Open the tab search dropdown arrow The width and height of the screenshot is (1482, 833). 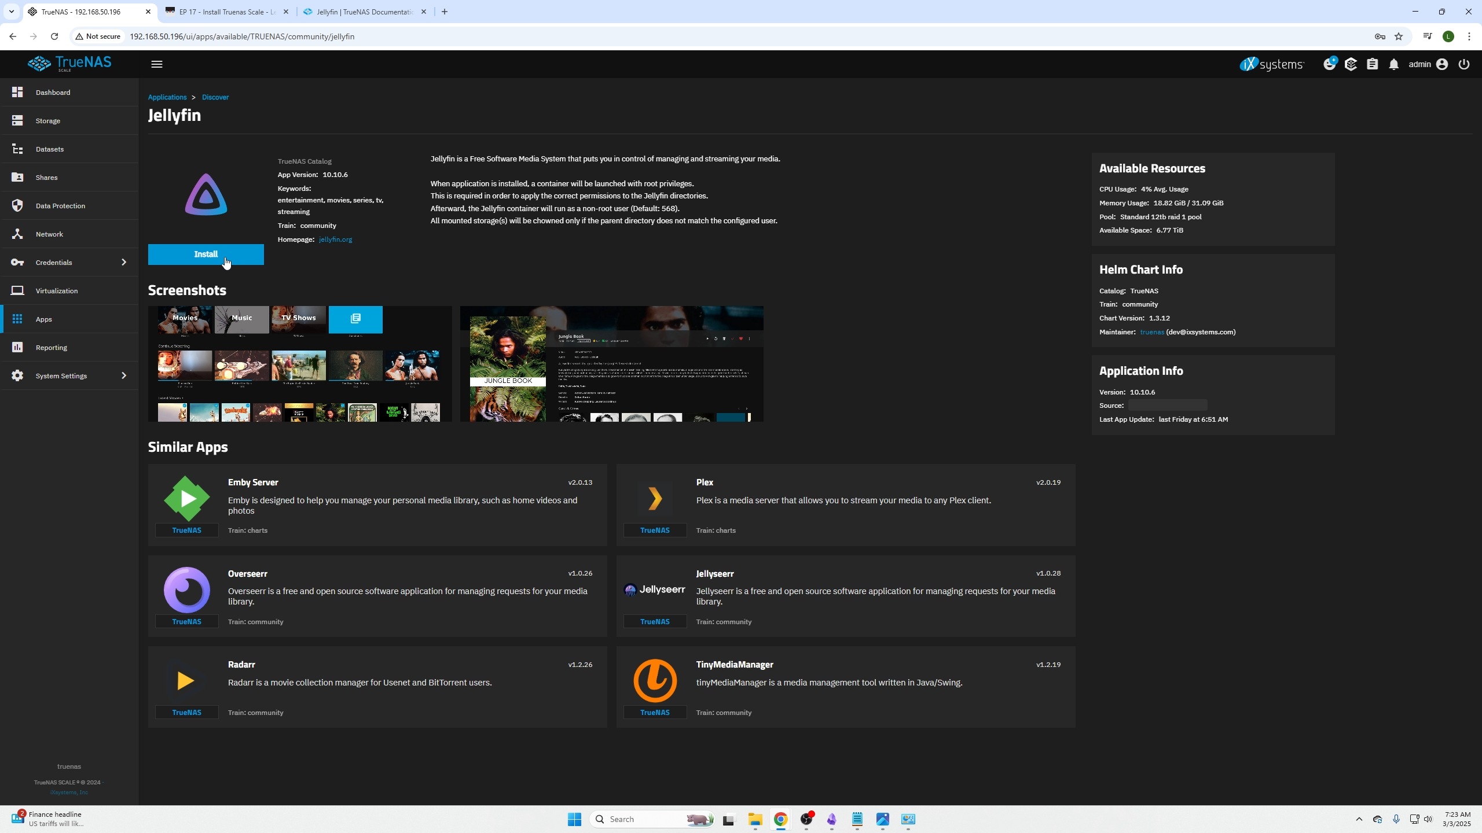pos(12,12)
